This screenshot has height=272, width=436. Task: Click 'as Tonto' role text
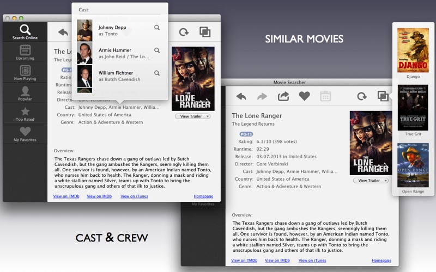[x=108, y=34]
